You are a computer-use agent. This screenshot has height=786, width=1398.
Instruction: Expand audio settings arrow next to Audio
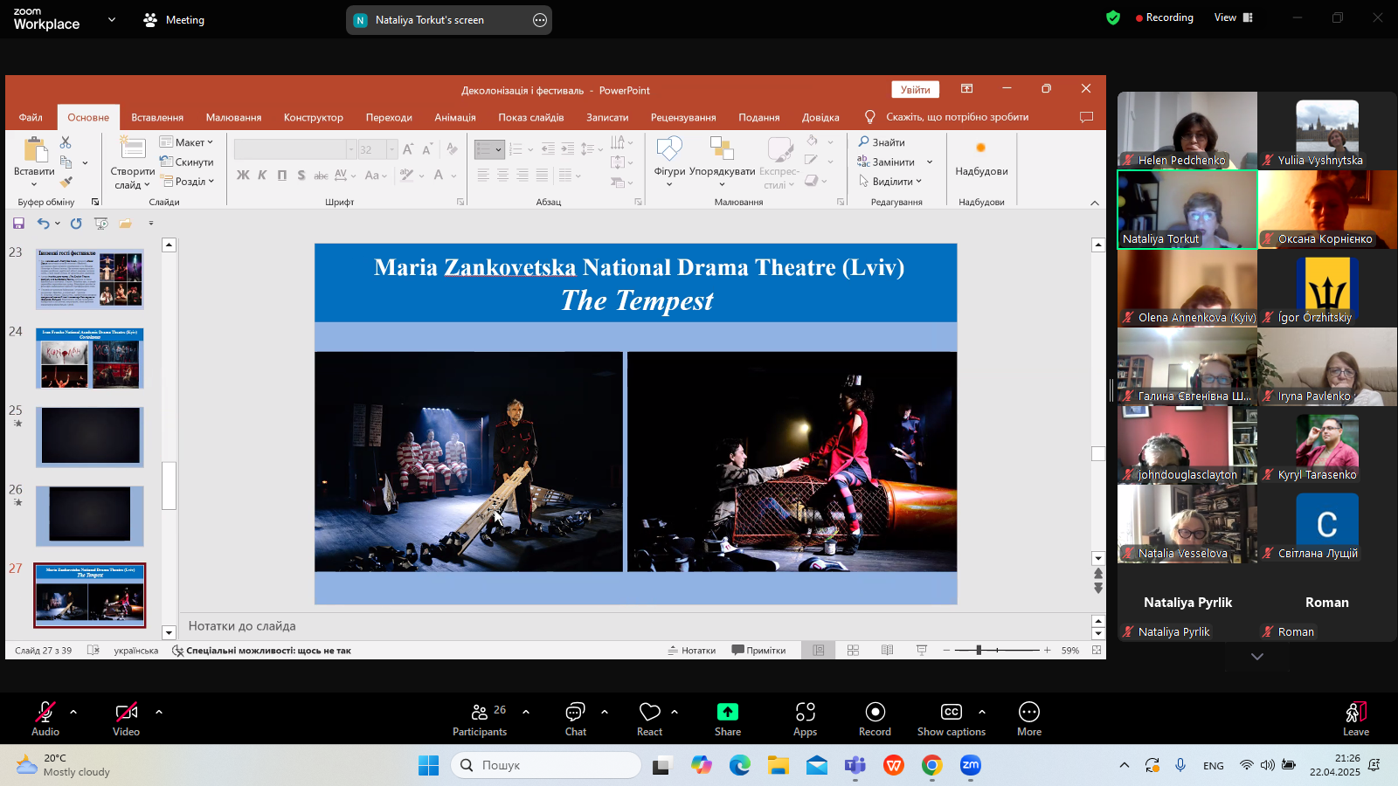(73, 712)
